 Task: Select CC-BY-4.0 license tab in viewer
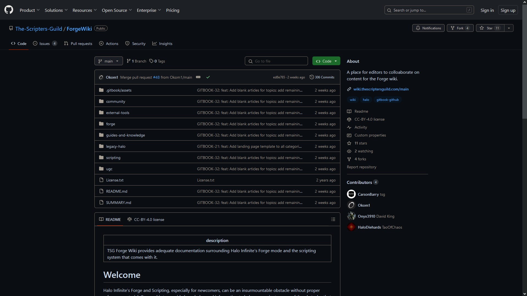[x=145, y=219]
